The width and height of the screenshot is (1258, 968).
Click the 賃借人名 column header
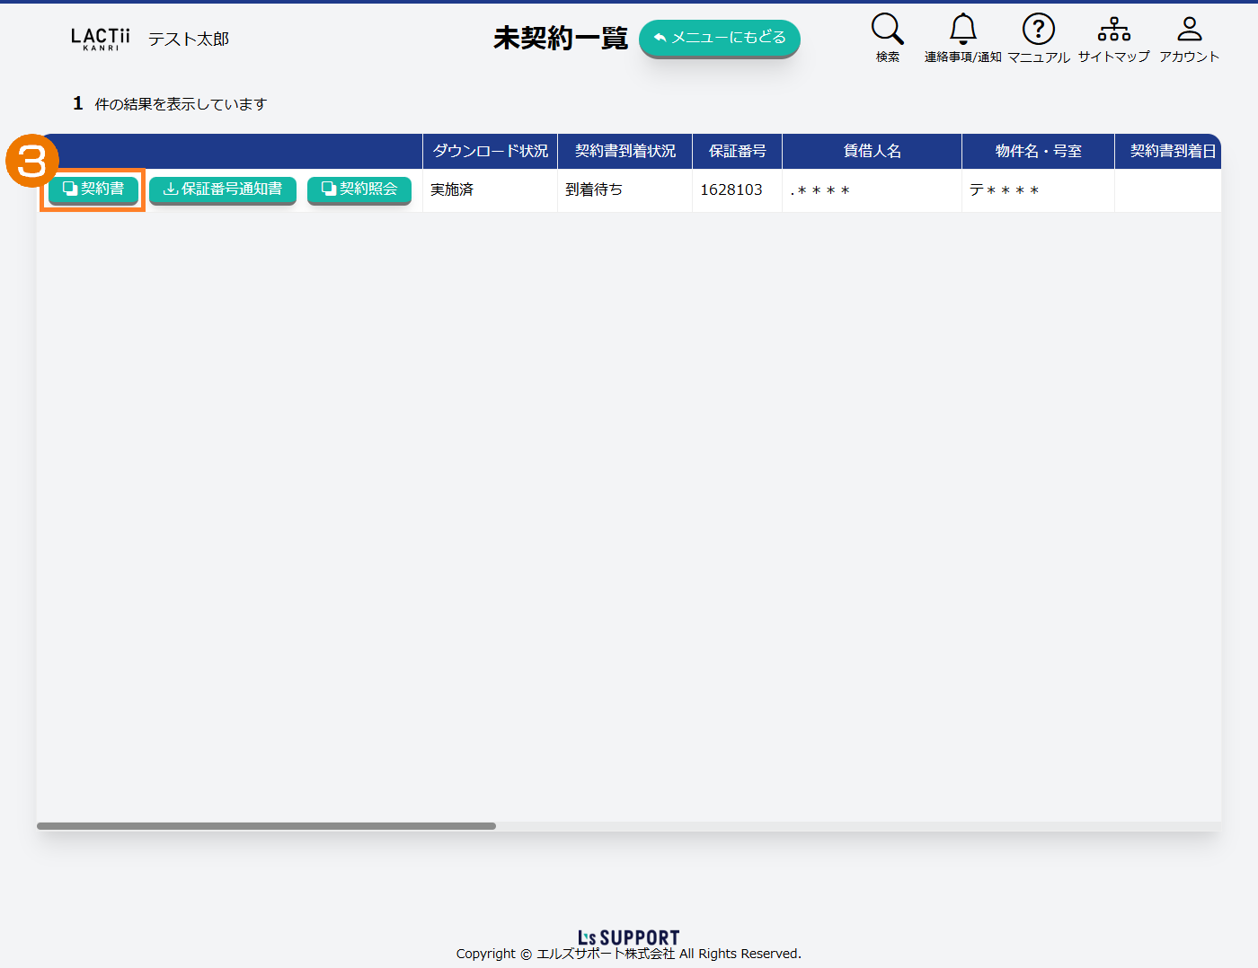point(872,151)
